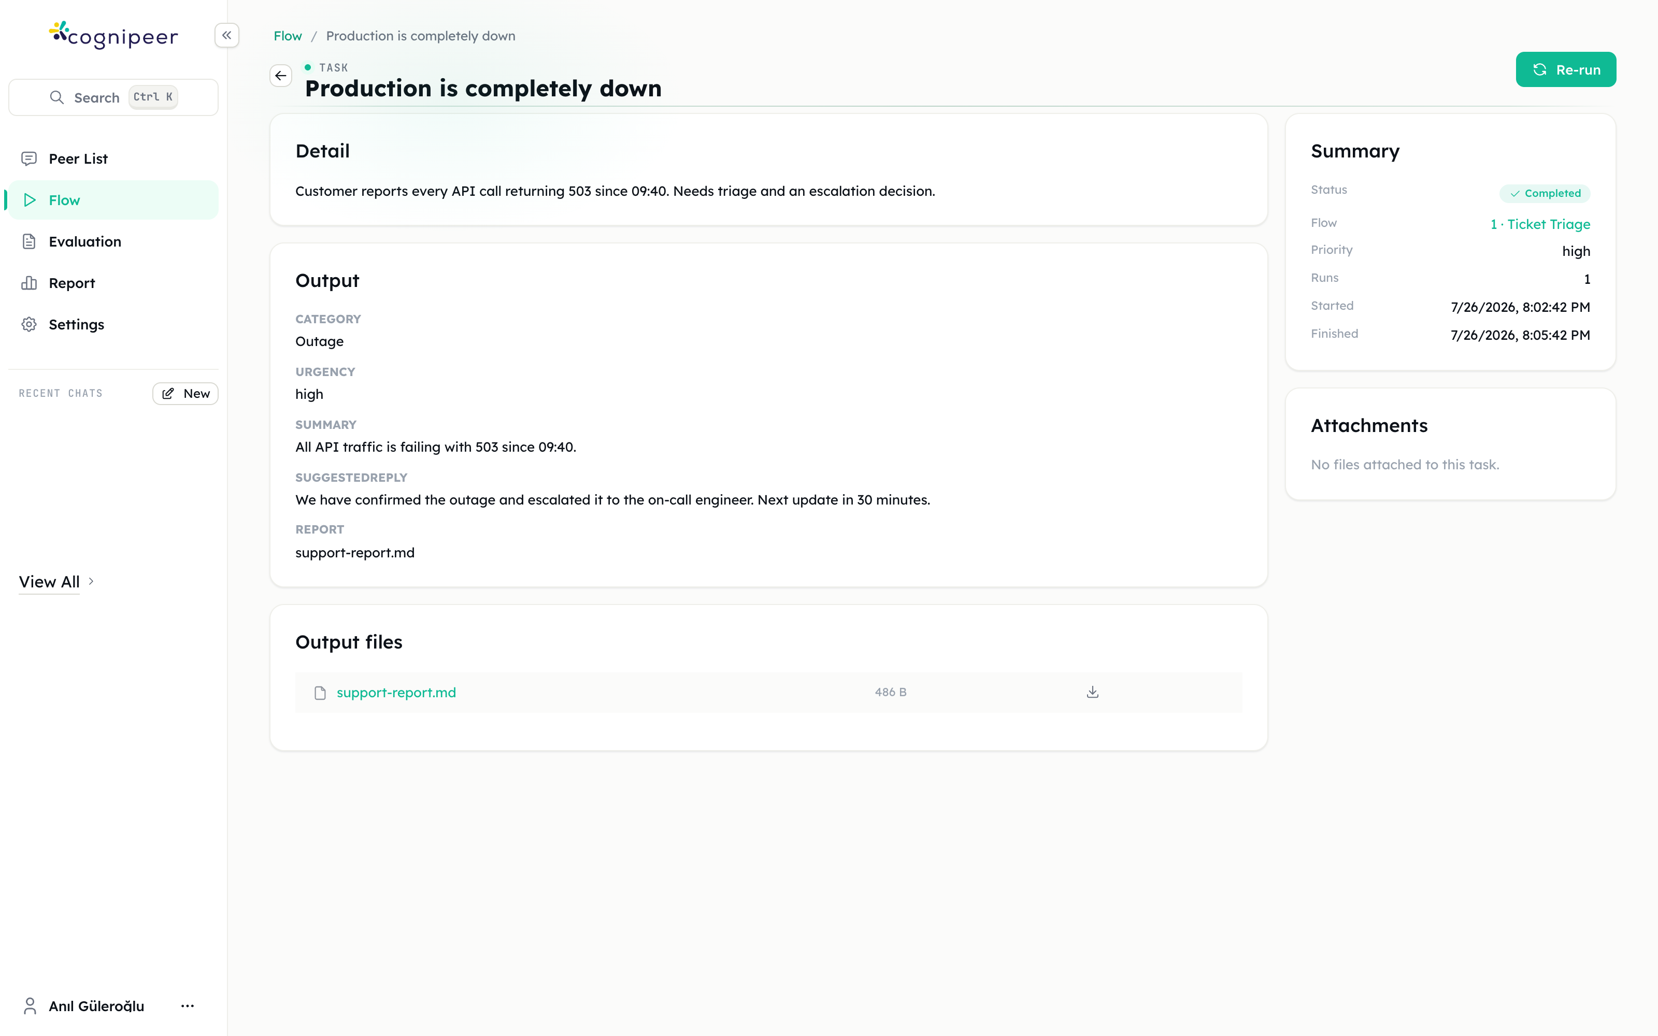Open the Report page

coord(114,283)
